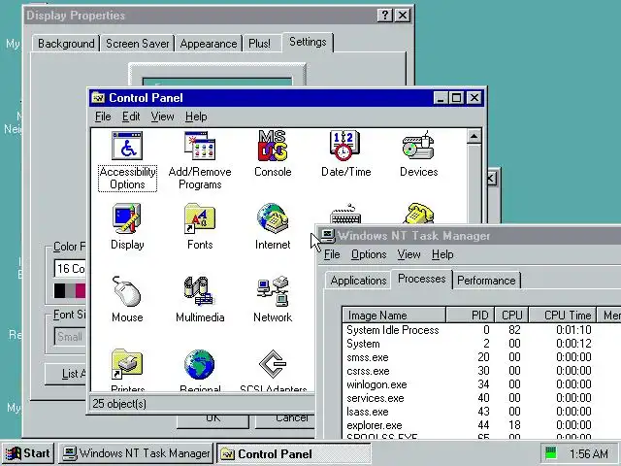Open the Task Manager Help menu

[x=442, y=254]
